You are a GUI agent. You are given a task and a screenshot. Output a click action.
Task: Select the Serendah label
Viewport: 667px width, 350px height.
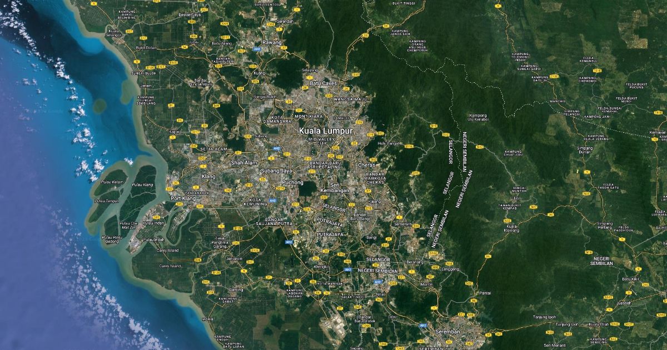[285, 21]
